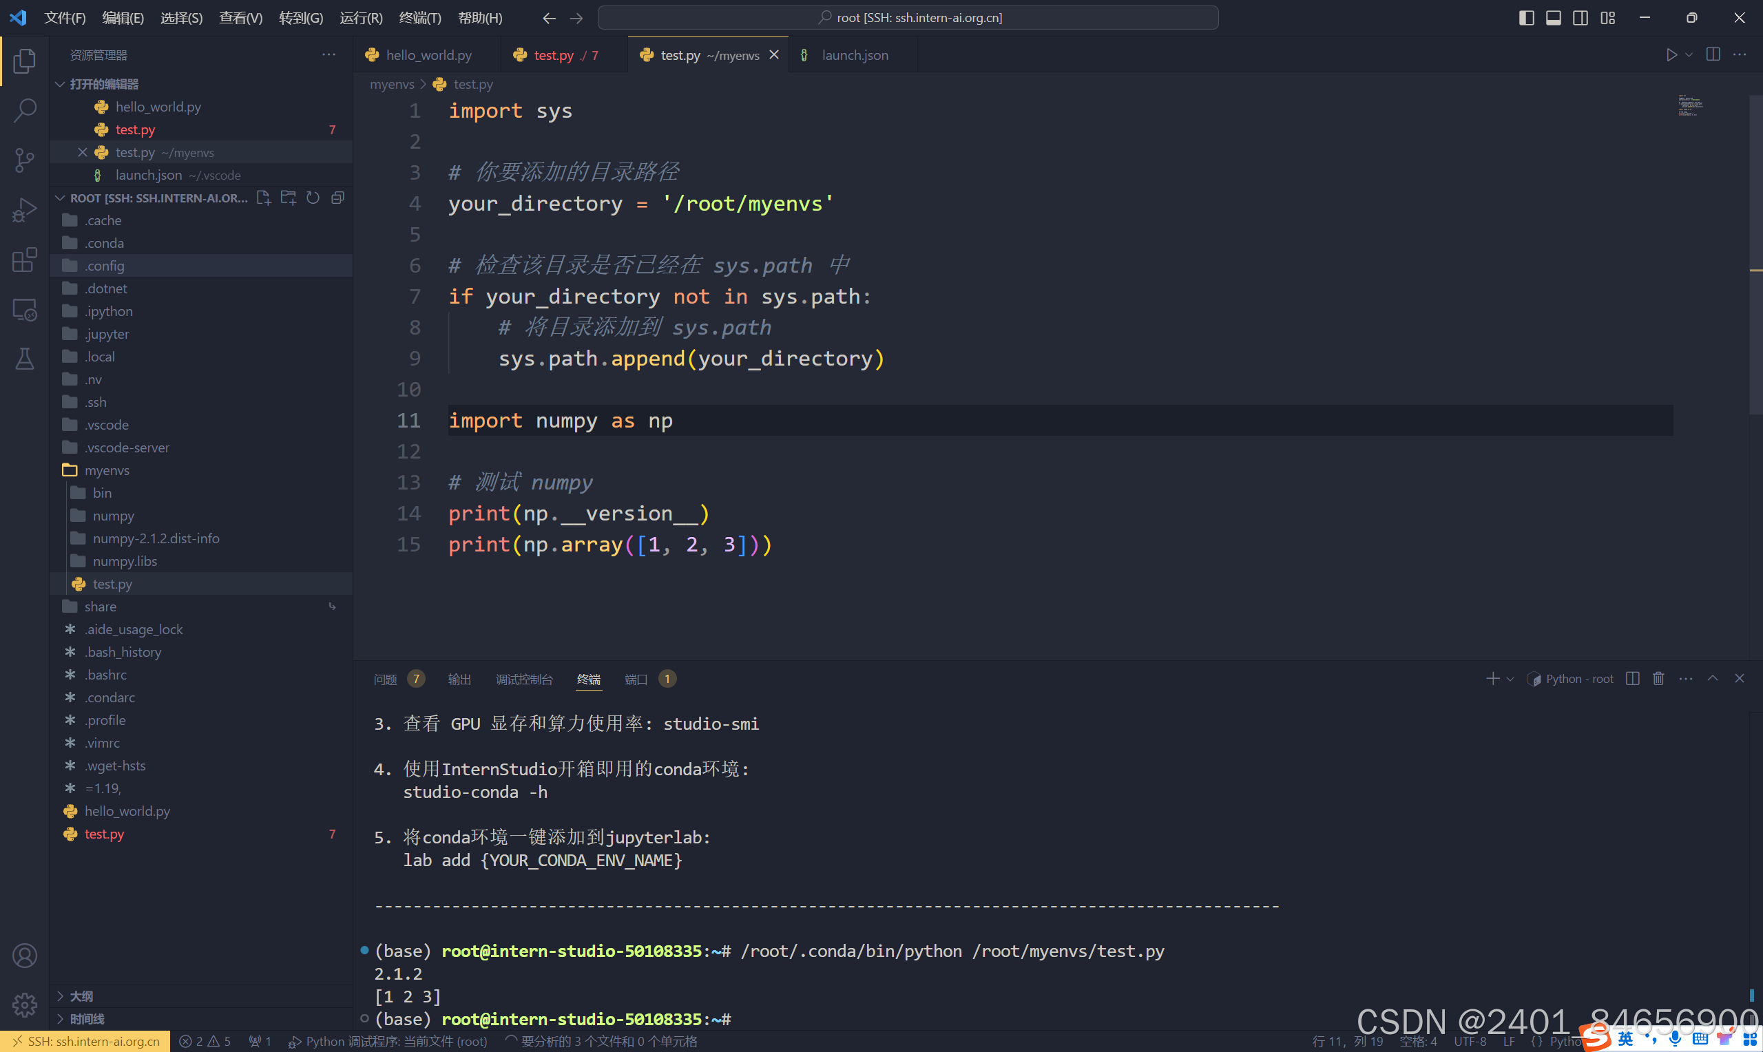Screen dimensions: 1763x1052
Task: Collapse the myenvs folder
Action: point(106,470)
